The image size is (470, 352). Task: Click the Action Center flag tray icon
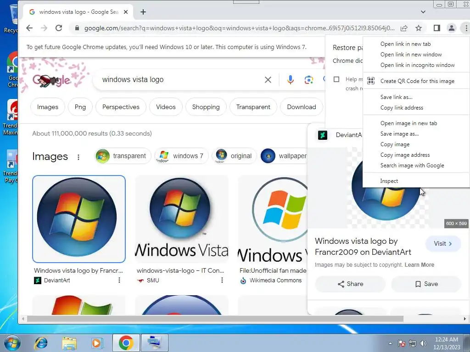pyautogui.click(x=402, y=343)
